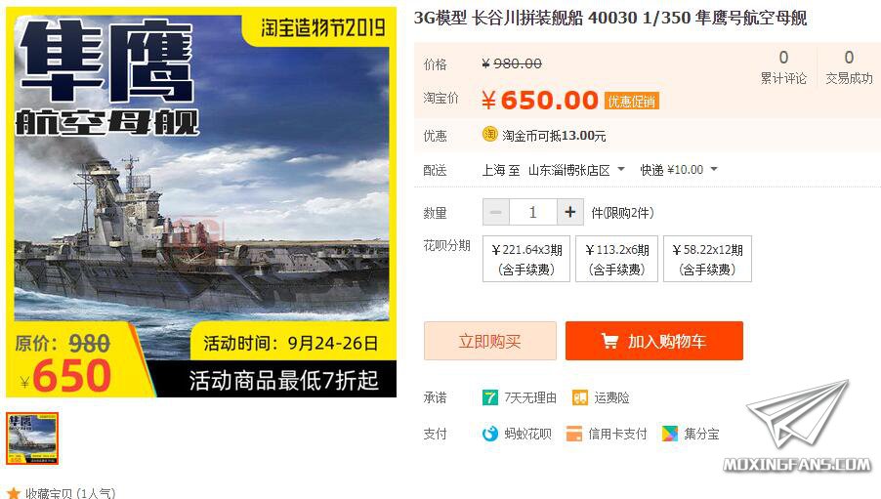
Task: Open the 交易成功 transactions count
Action: coord(849,67)
